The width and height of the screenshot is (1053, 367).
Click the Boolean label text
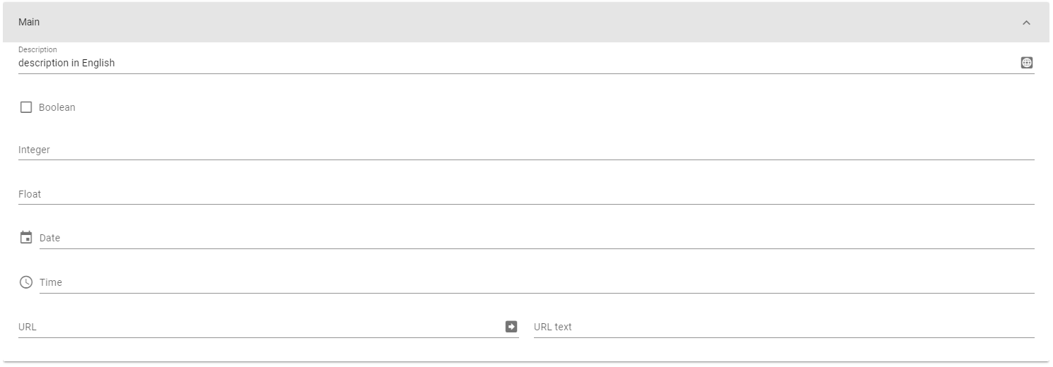(57, 107)
